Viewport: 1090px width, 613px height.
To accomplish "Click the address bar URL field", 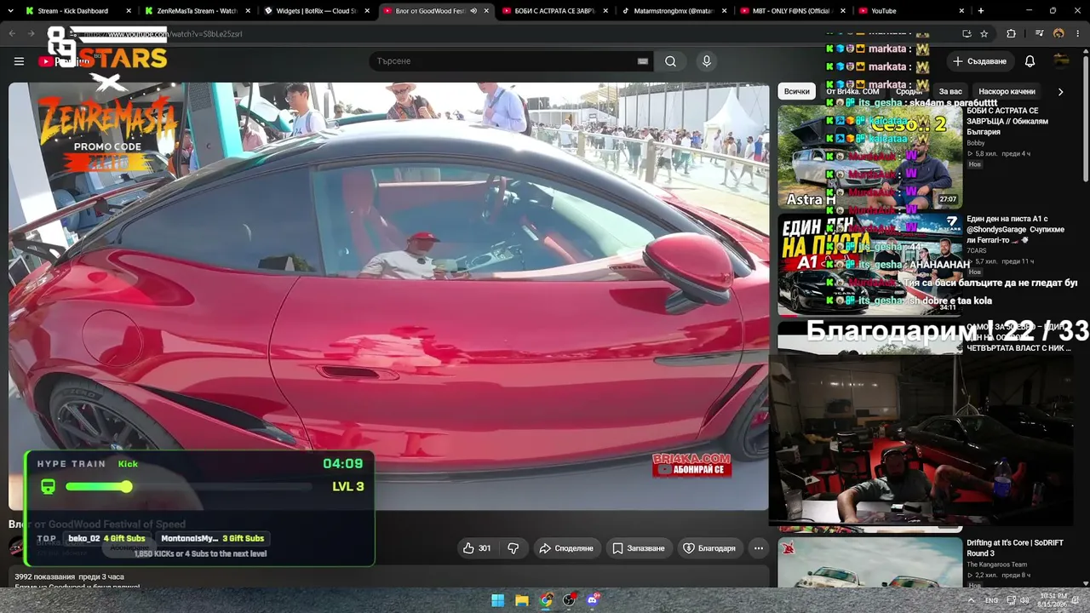I will pyautogui.click(x=511, y=34).
